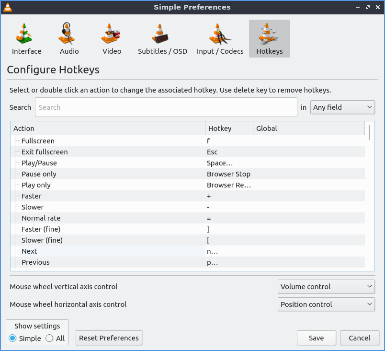This screenshot has height=351, width=385.
Task: Open the Input / Codecs preferences
Action: pyautogui.click(x=220, y=39)
